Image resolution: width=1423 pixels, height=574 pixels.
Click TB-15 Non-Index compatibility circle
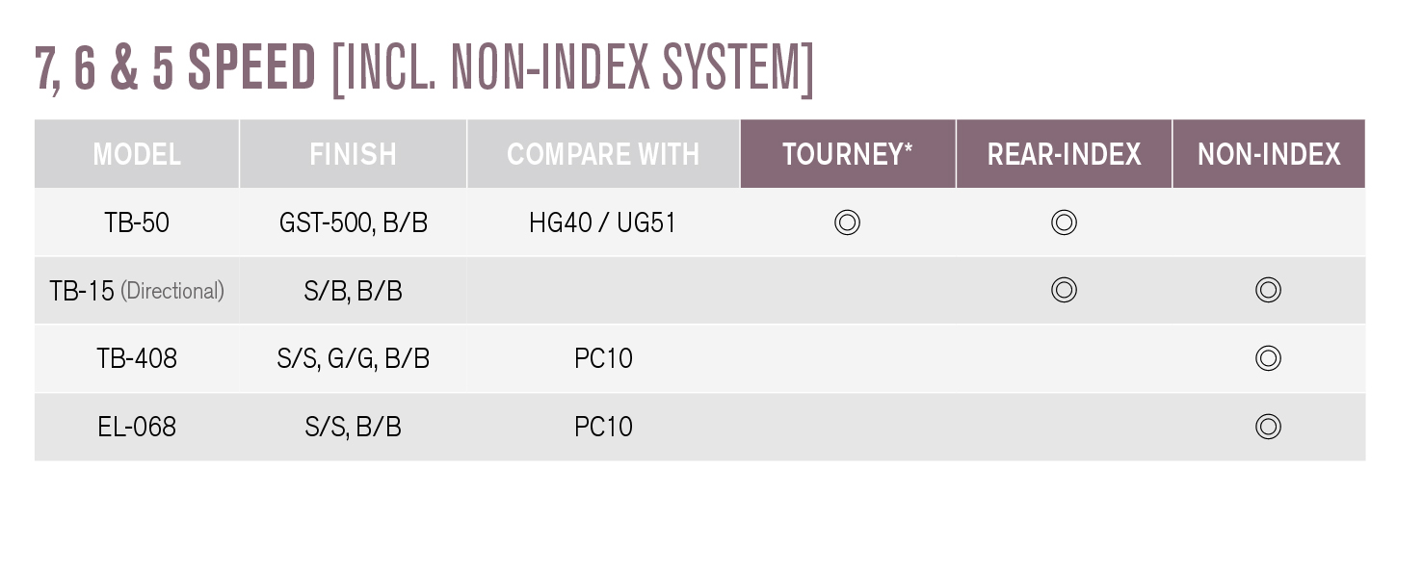pos(1268,290)
